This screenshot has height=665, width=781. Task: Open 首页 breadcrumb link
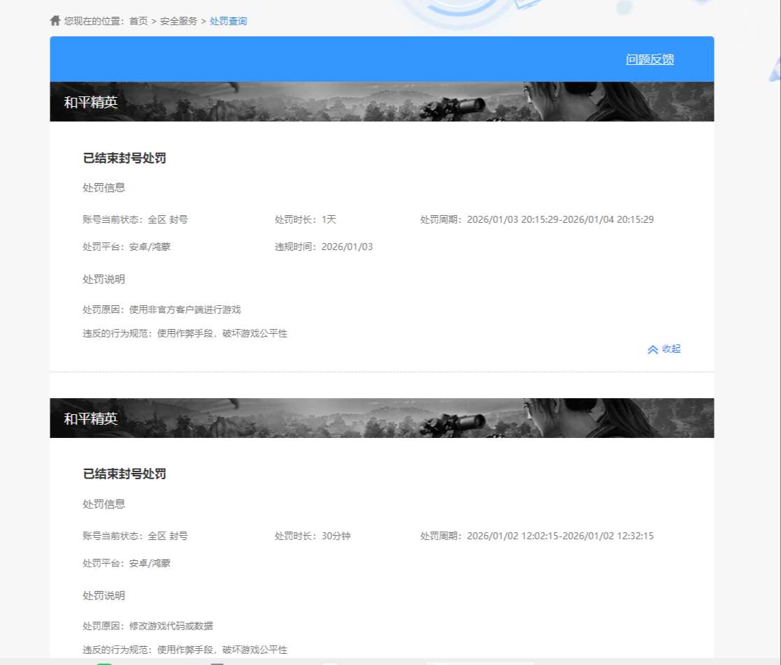[x=138, y=21]
